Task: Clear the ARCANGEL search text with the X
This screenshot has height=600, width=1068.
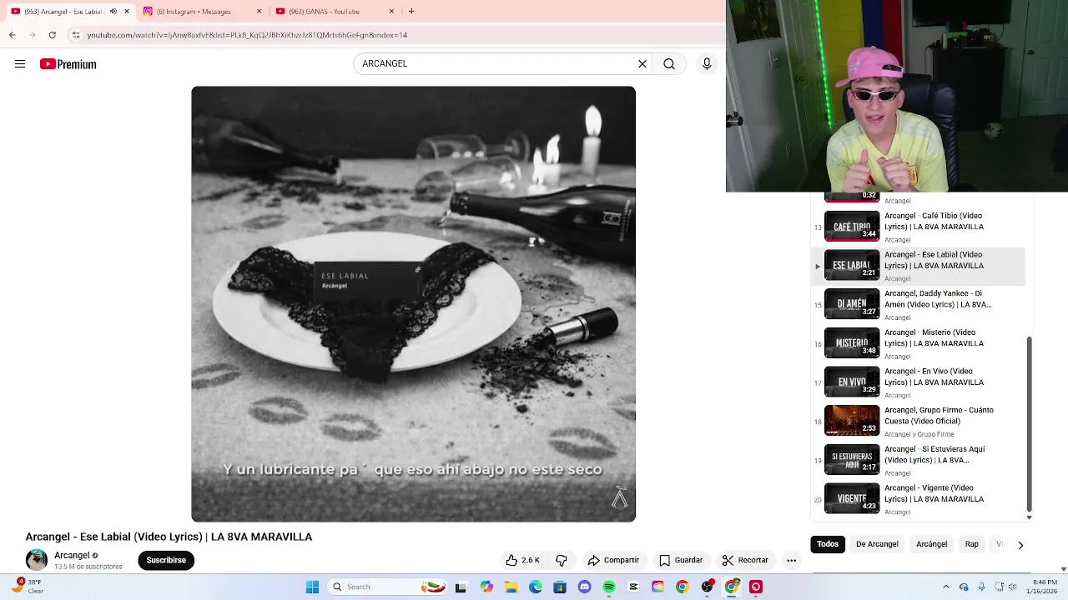Action: [642, 63]
